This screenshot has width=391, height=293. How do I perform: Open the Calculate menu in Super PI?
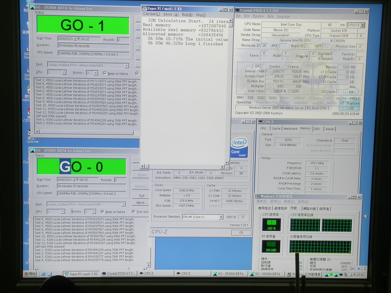click(x=151, y=14)
